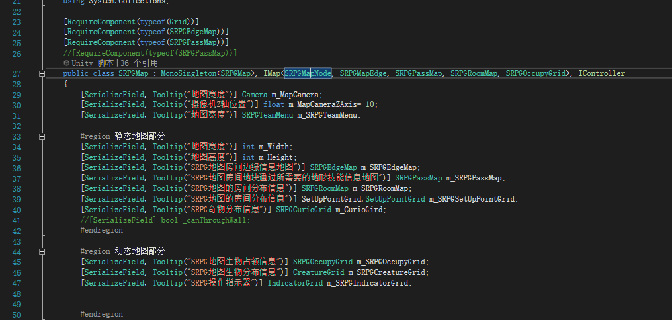
Task: Click the m_SRPGTeamMenu field name
Action: coord(327,115)
